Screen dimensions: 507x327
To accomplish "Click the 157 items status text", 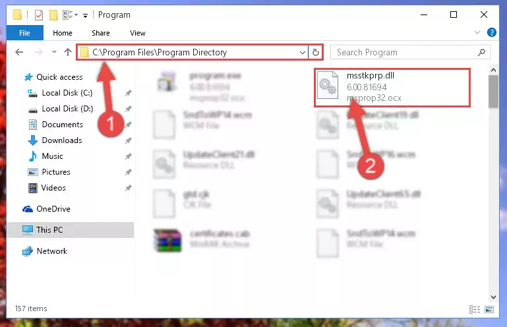I will pos(31,309).
